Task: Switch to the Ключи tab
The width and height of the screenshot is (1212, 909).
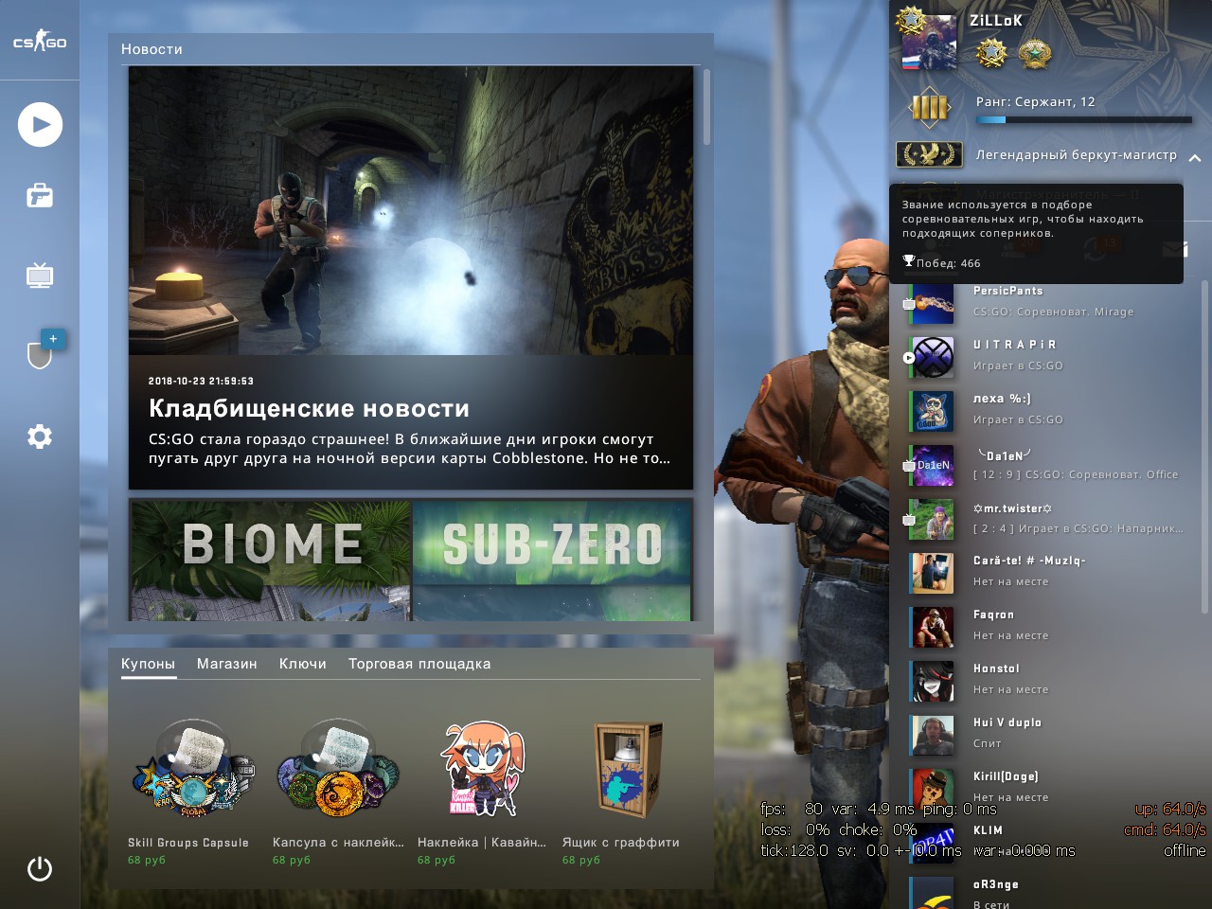Action: (303, 664)
